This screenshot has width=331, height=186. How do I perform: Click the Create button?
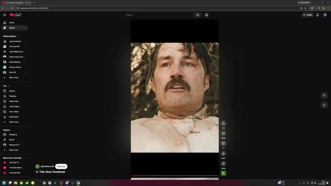pos(307,15)
